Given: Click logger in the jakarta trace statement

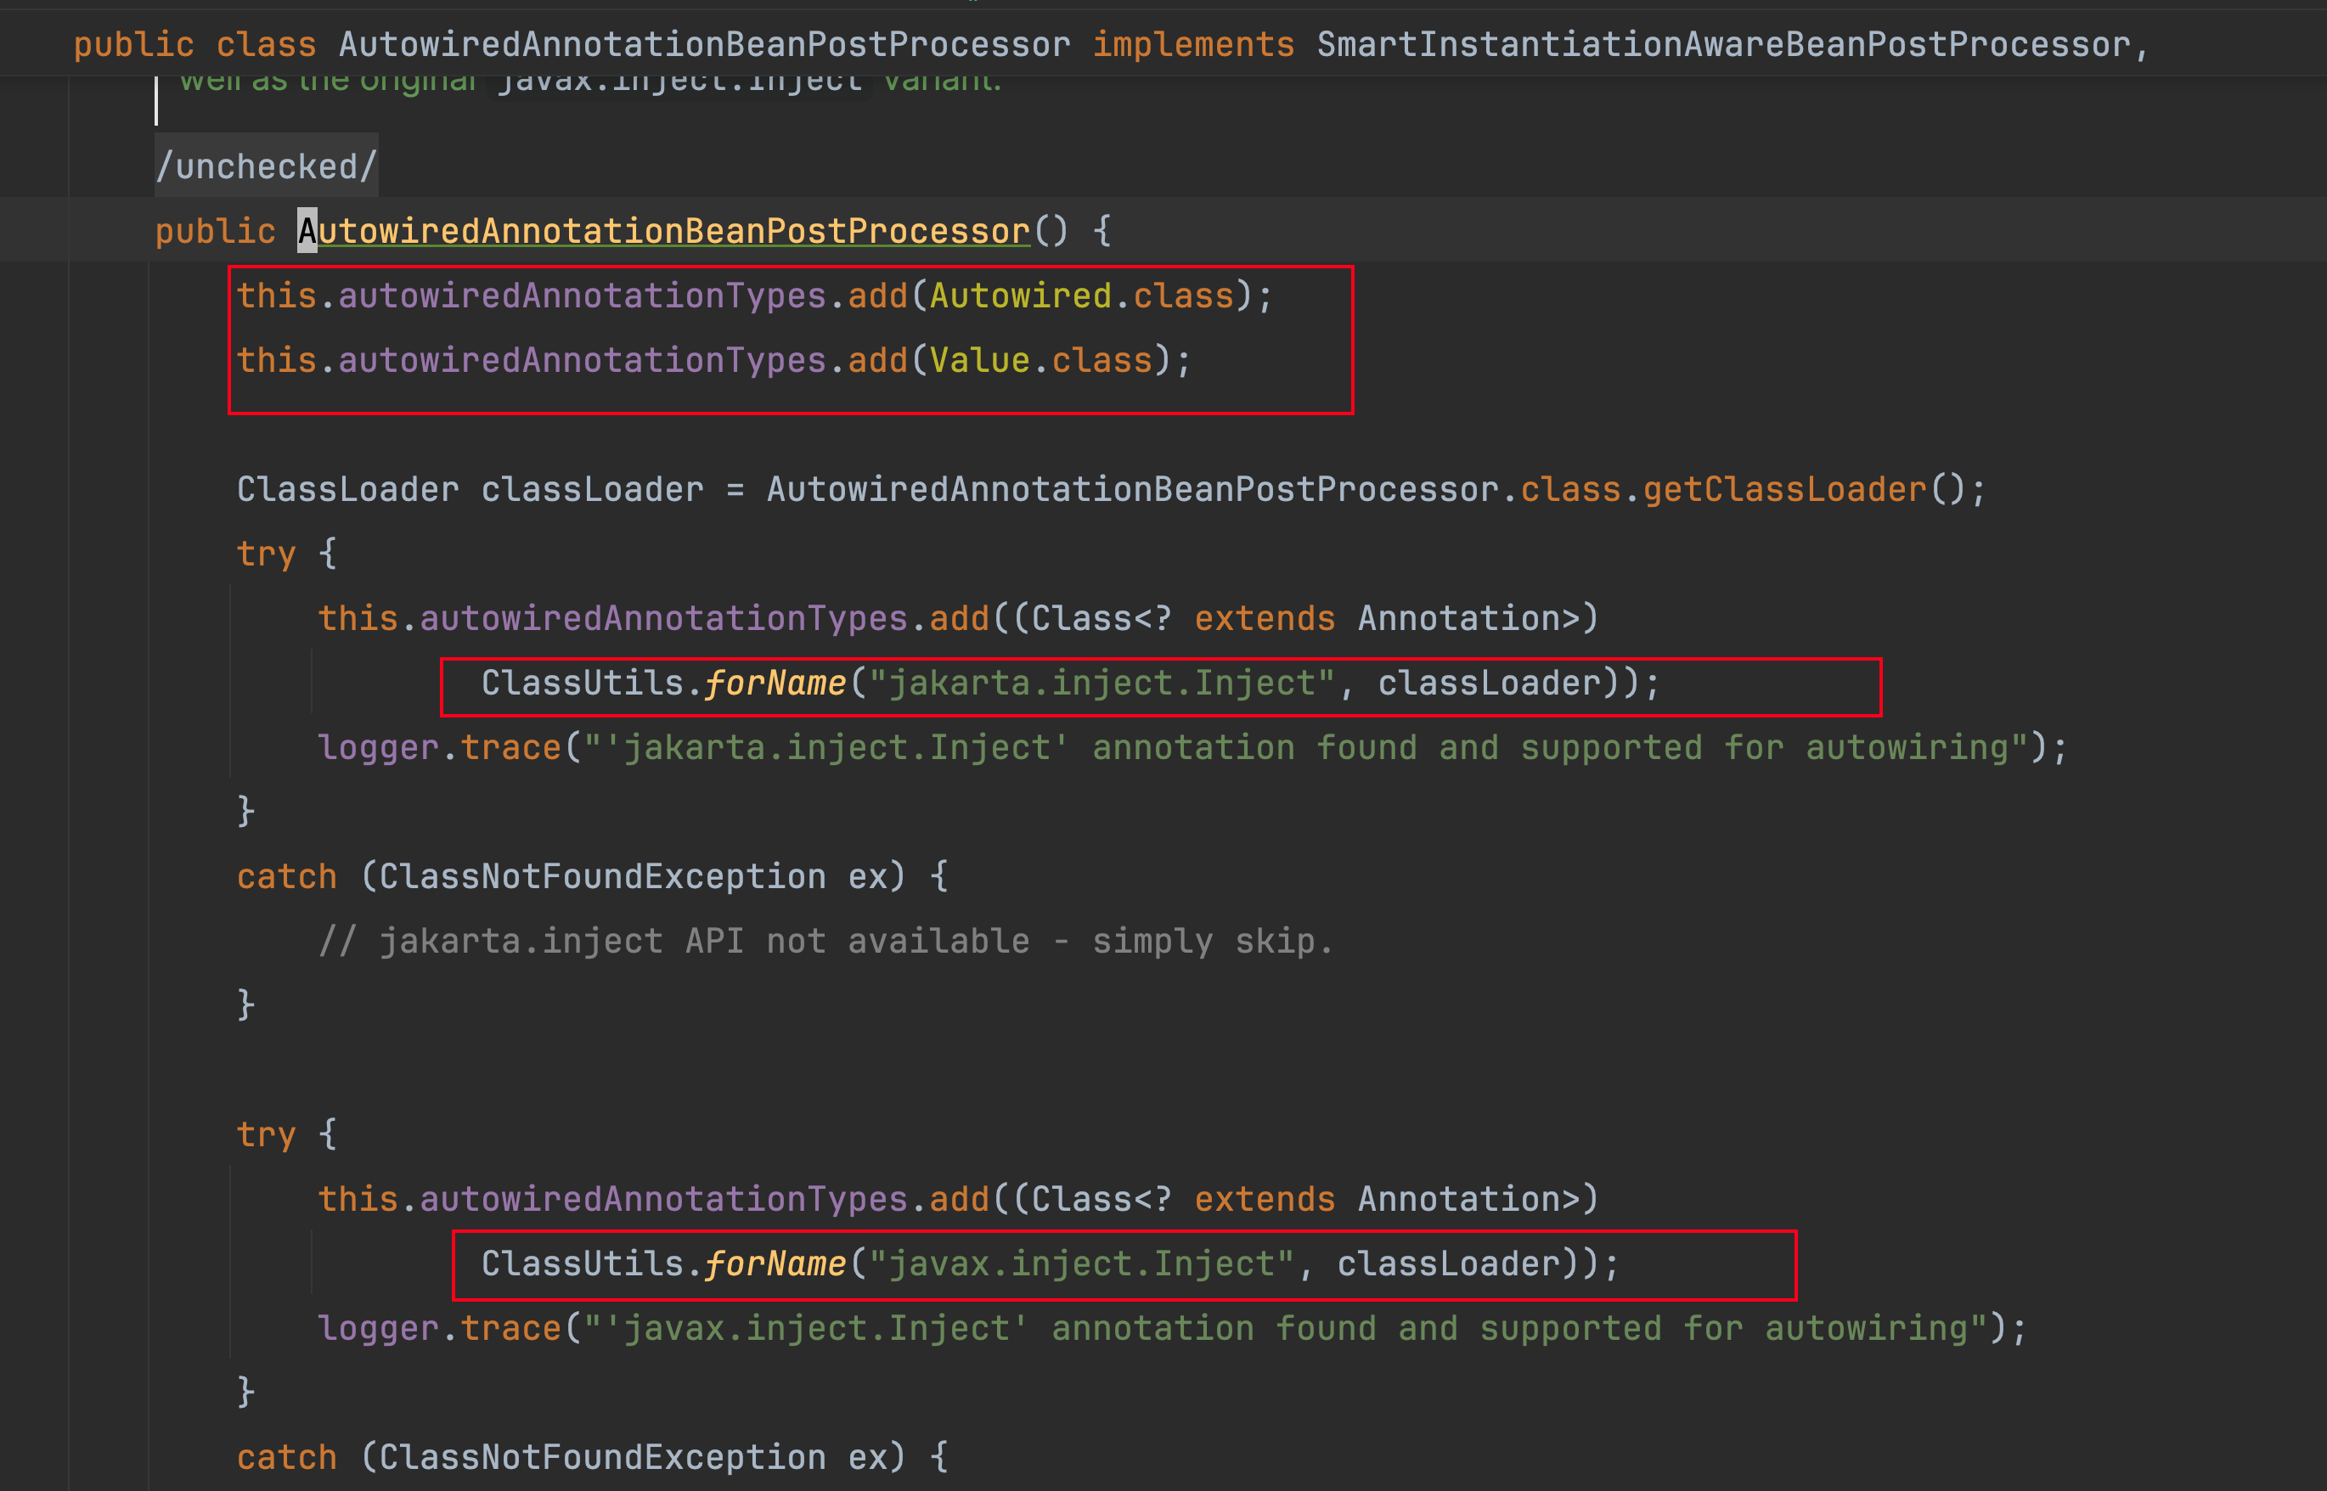Looking at the screenshot, I should point(379,747).
